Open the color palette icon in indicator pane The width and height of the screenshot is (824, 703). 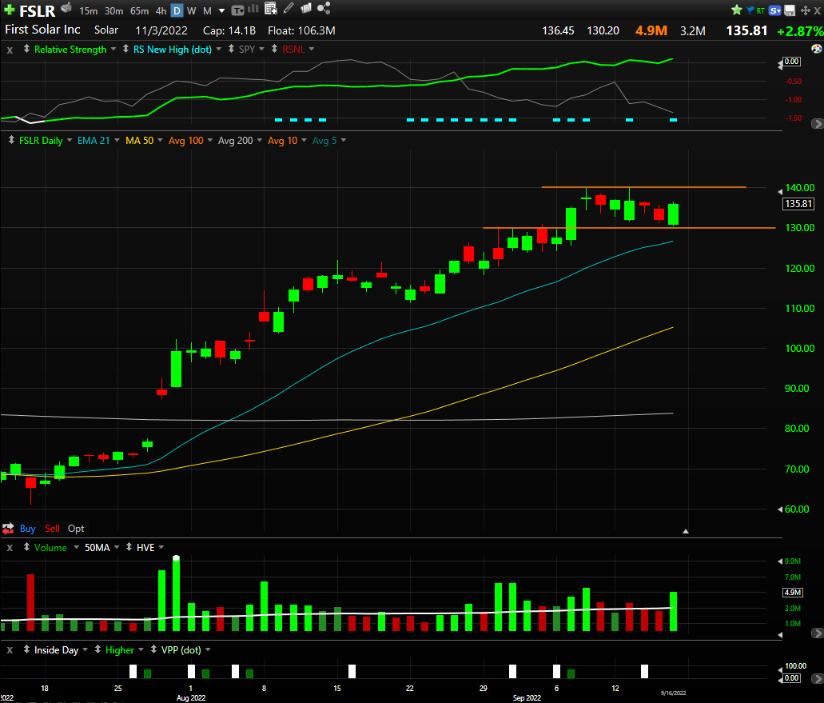point(817,49)
